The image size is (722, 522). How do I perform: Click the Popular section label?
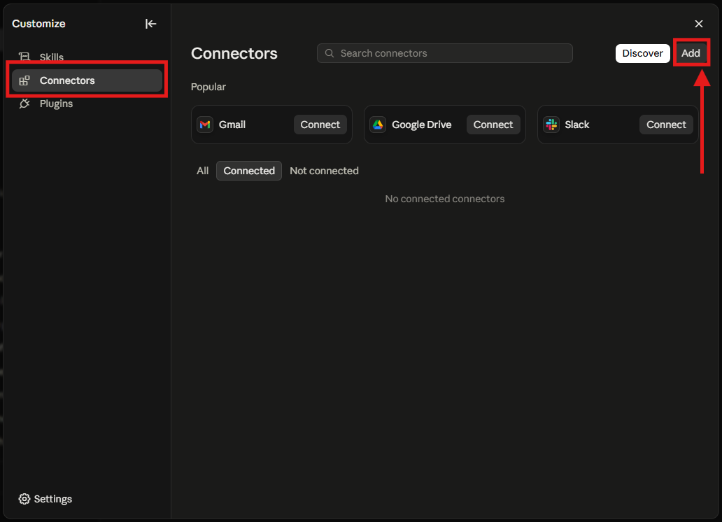208,87
